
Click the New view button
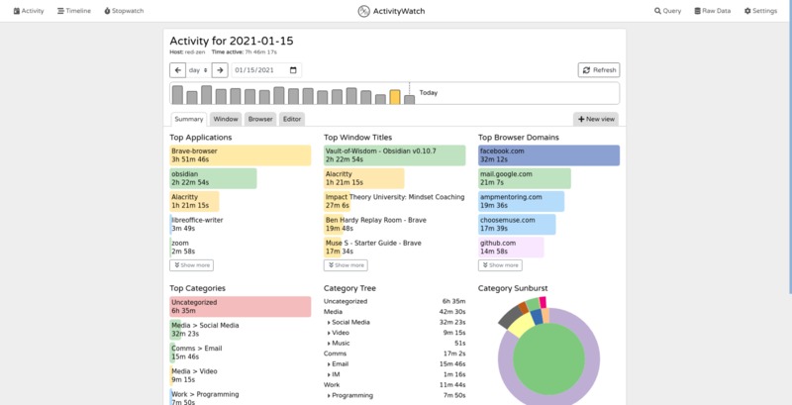coord(596,119)
